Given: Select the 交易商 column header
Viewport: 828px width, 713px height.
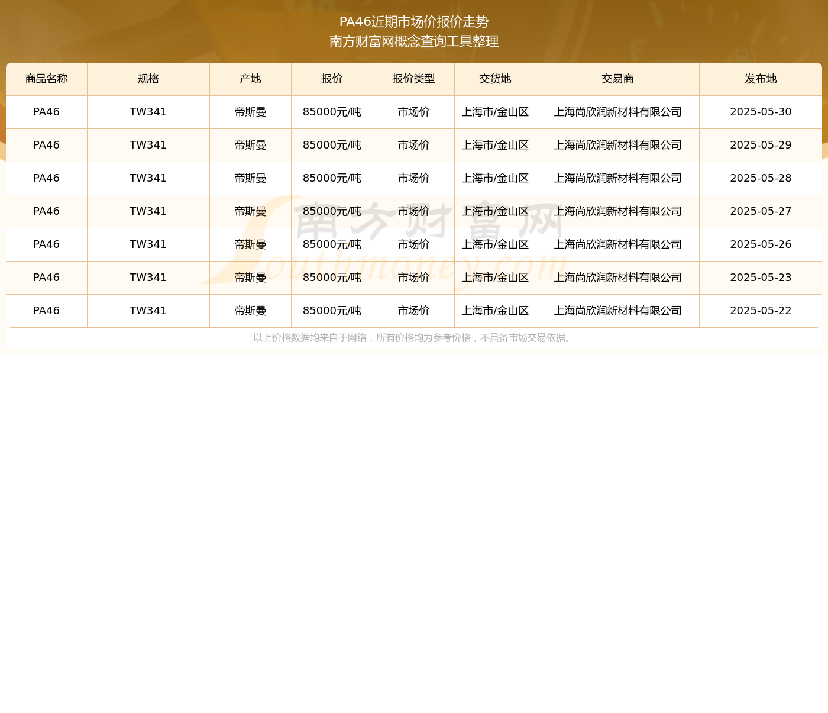Looking at the screenshot, I should [617, 79].
